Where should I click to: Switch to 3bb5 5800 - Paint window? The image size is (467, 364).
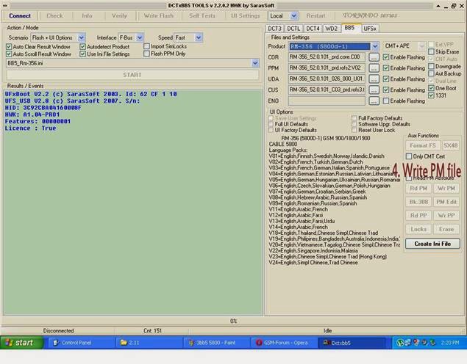[216, 343]
